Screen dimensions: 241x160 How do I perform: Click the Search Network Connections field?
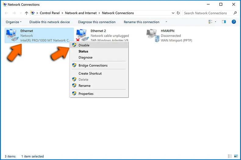(x=207, y=13)
